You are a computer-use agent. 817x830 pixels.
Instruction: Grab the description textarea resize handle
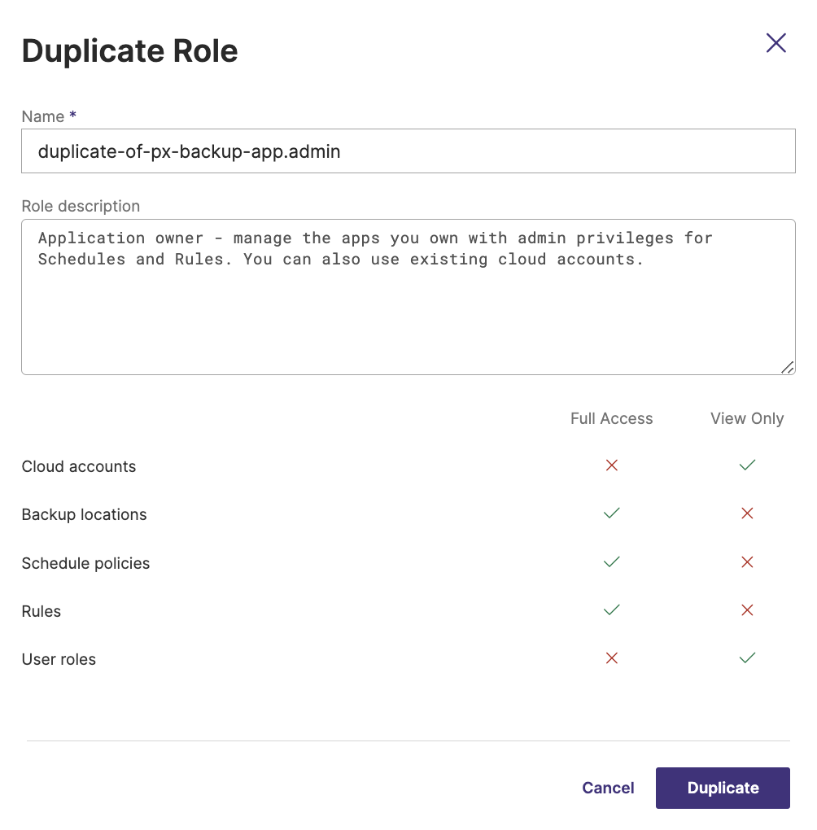click(787, 367)
